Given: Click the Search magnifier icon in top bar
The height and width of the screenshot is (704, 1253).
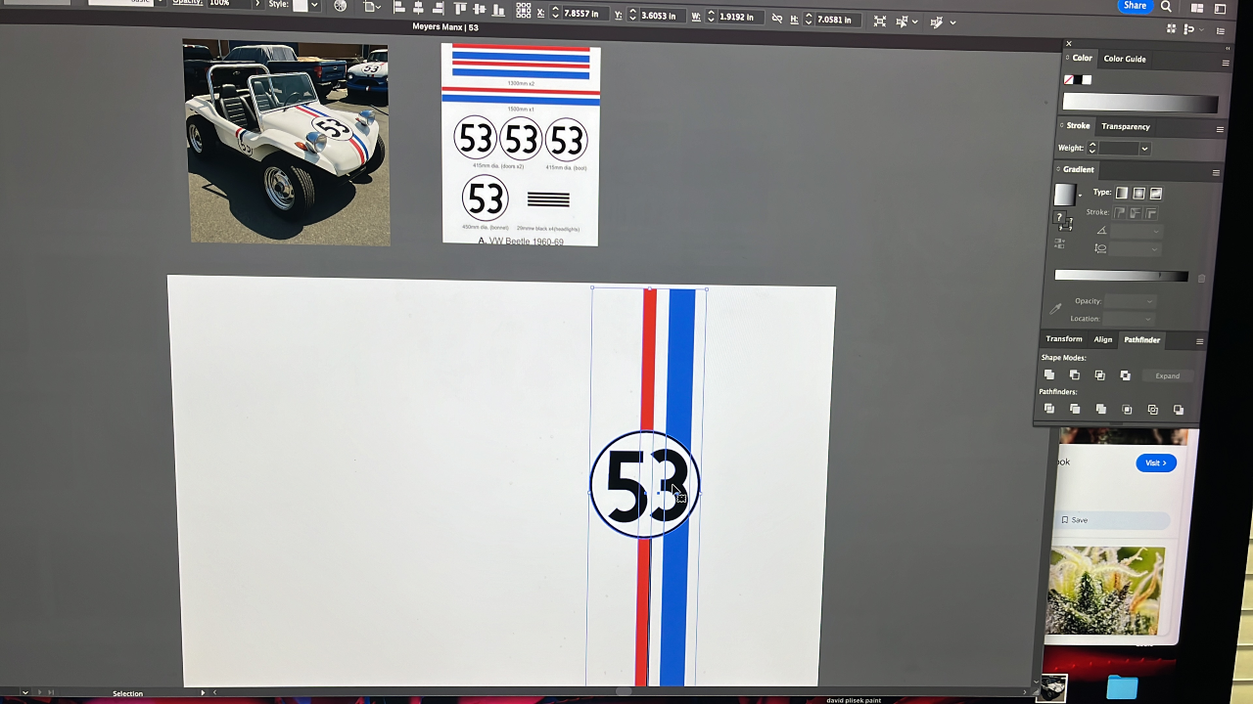Looking at the screenshot, I should [x=1166, y=6].
